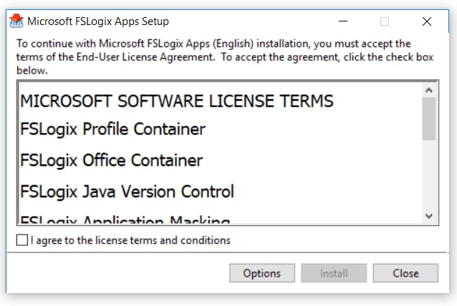The height and width of the screenshot is (306, 457).
Task: Click the grayed-out maximize window button
Action: click(385, 21)
